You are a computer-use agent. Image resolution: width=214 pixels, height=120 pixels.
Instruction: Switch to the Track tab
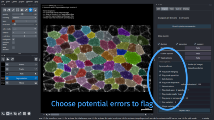(x=171, y=9)
